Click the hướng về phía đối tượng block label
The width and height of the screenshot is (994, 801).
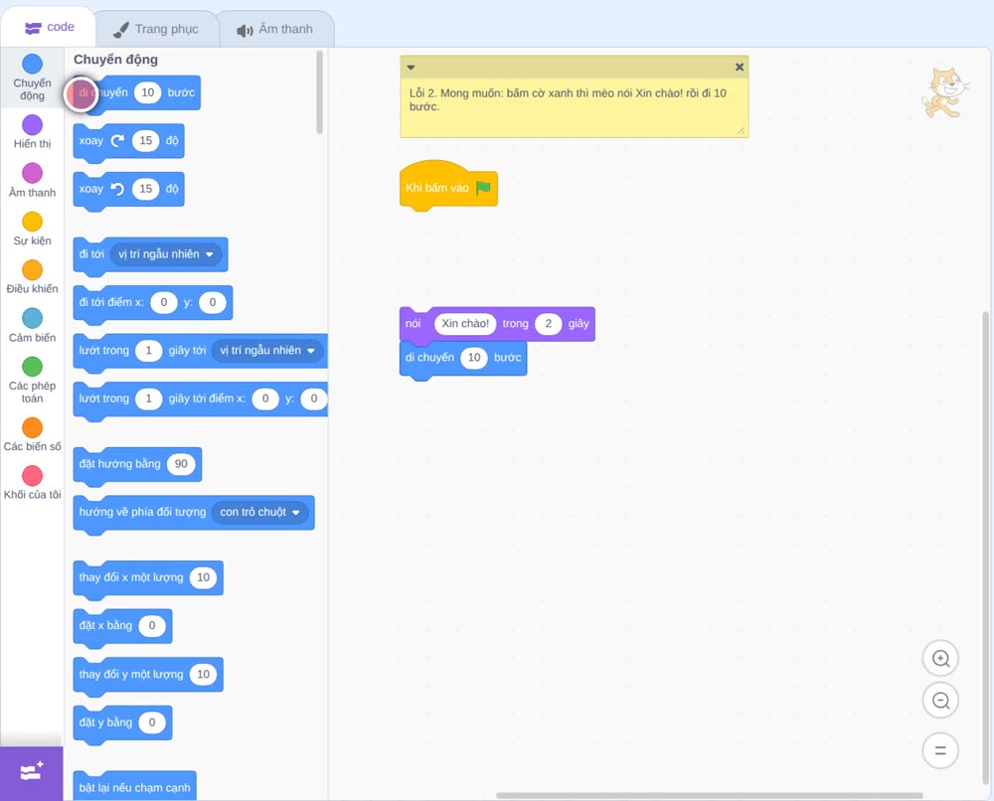(142, 512)
